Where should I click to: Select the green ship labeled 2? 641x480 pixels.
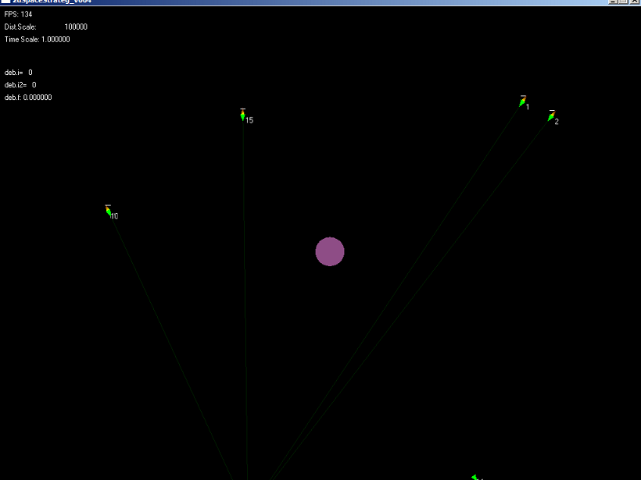coord(551,116)
